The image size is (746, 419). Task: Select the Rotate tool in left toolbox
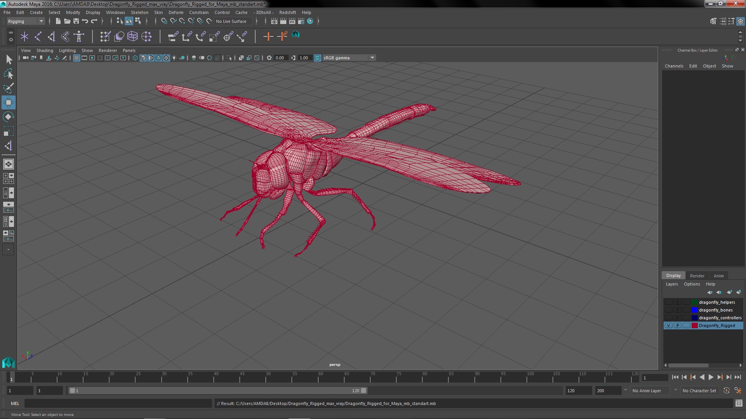coord(8,117)
